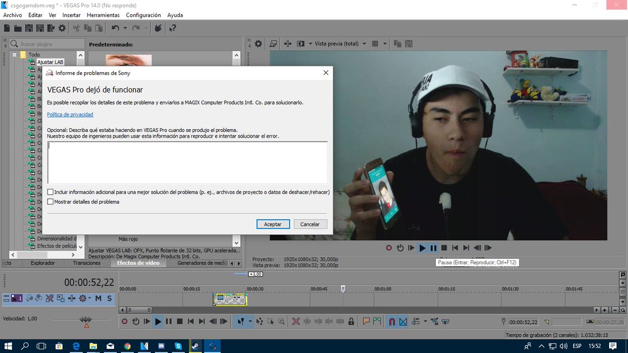
Task: Toggle the Lock event padlock icon
Action: 351,322
